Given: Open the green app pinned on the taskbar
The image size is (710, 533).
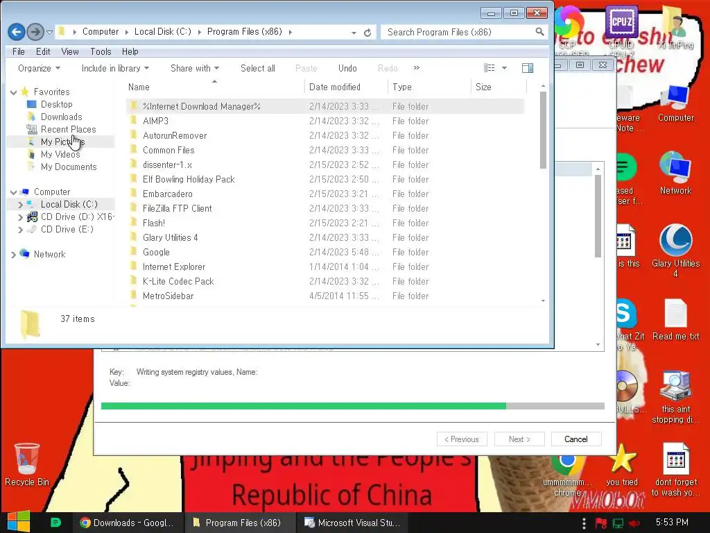Looking at the screenshot, I should point(55,523).
